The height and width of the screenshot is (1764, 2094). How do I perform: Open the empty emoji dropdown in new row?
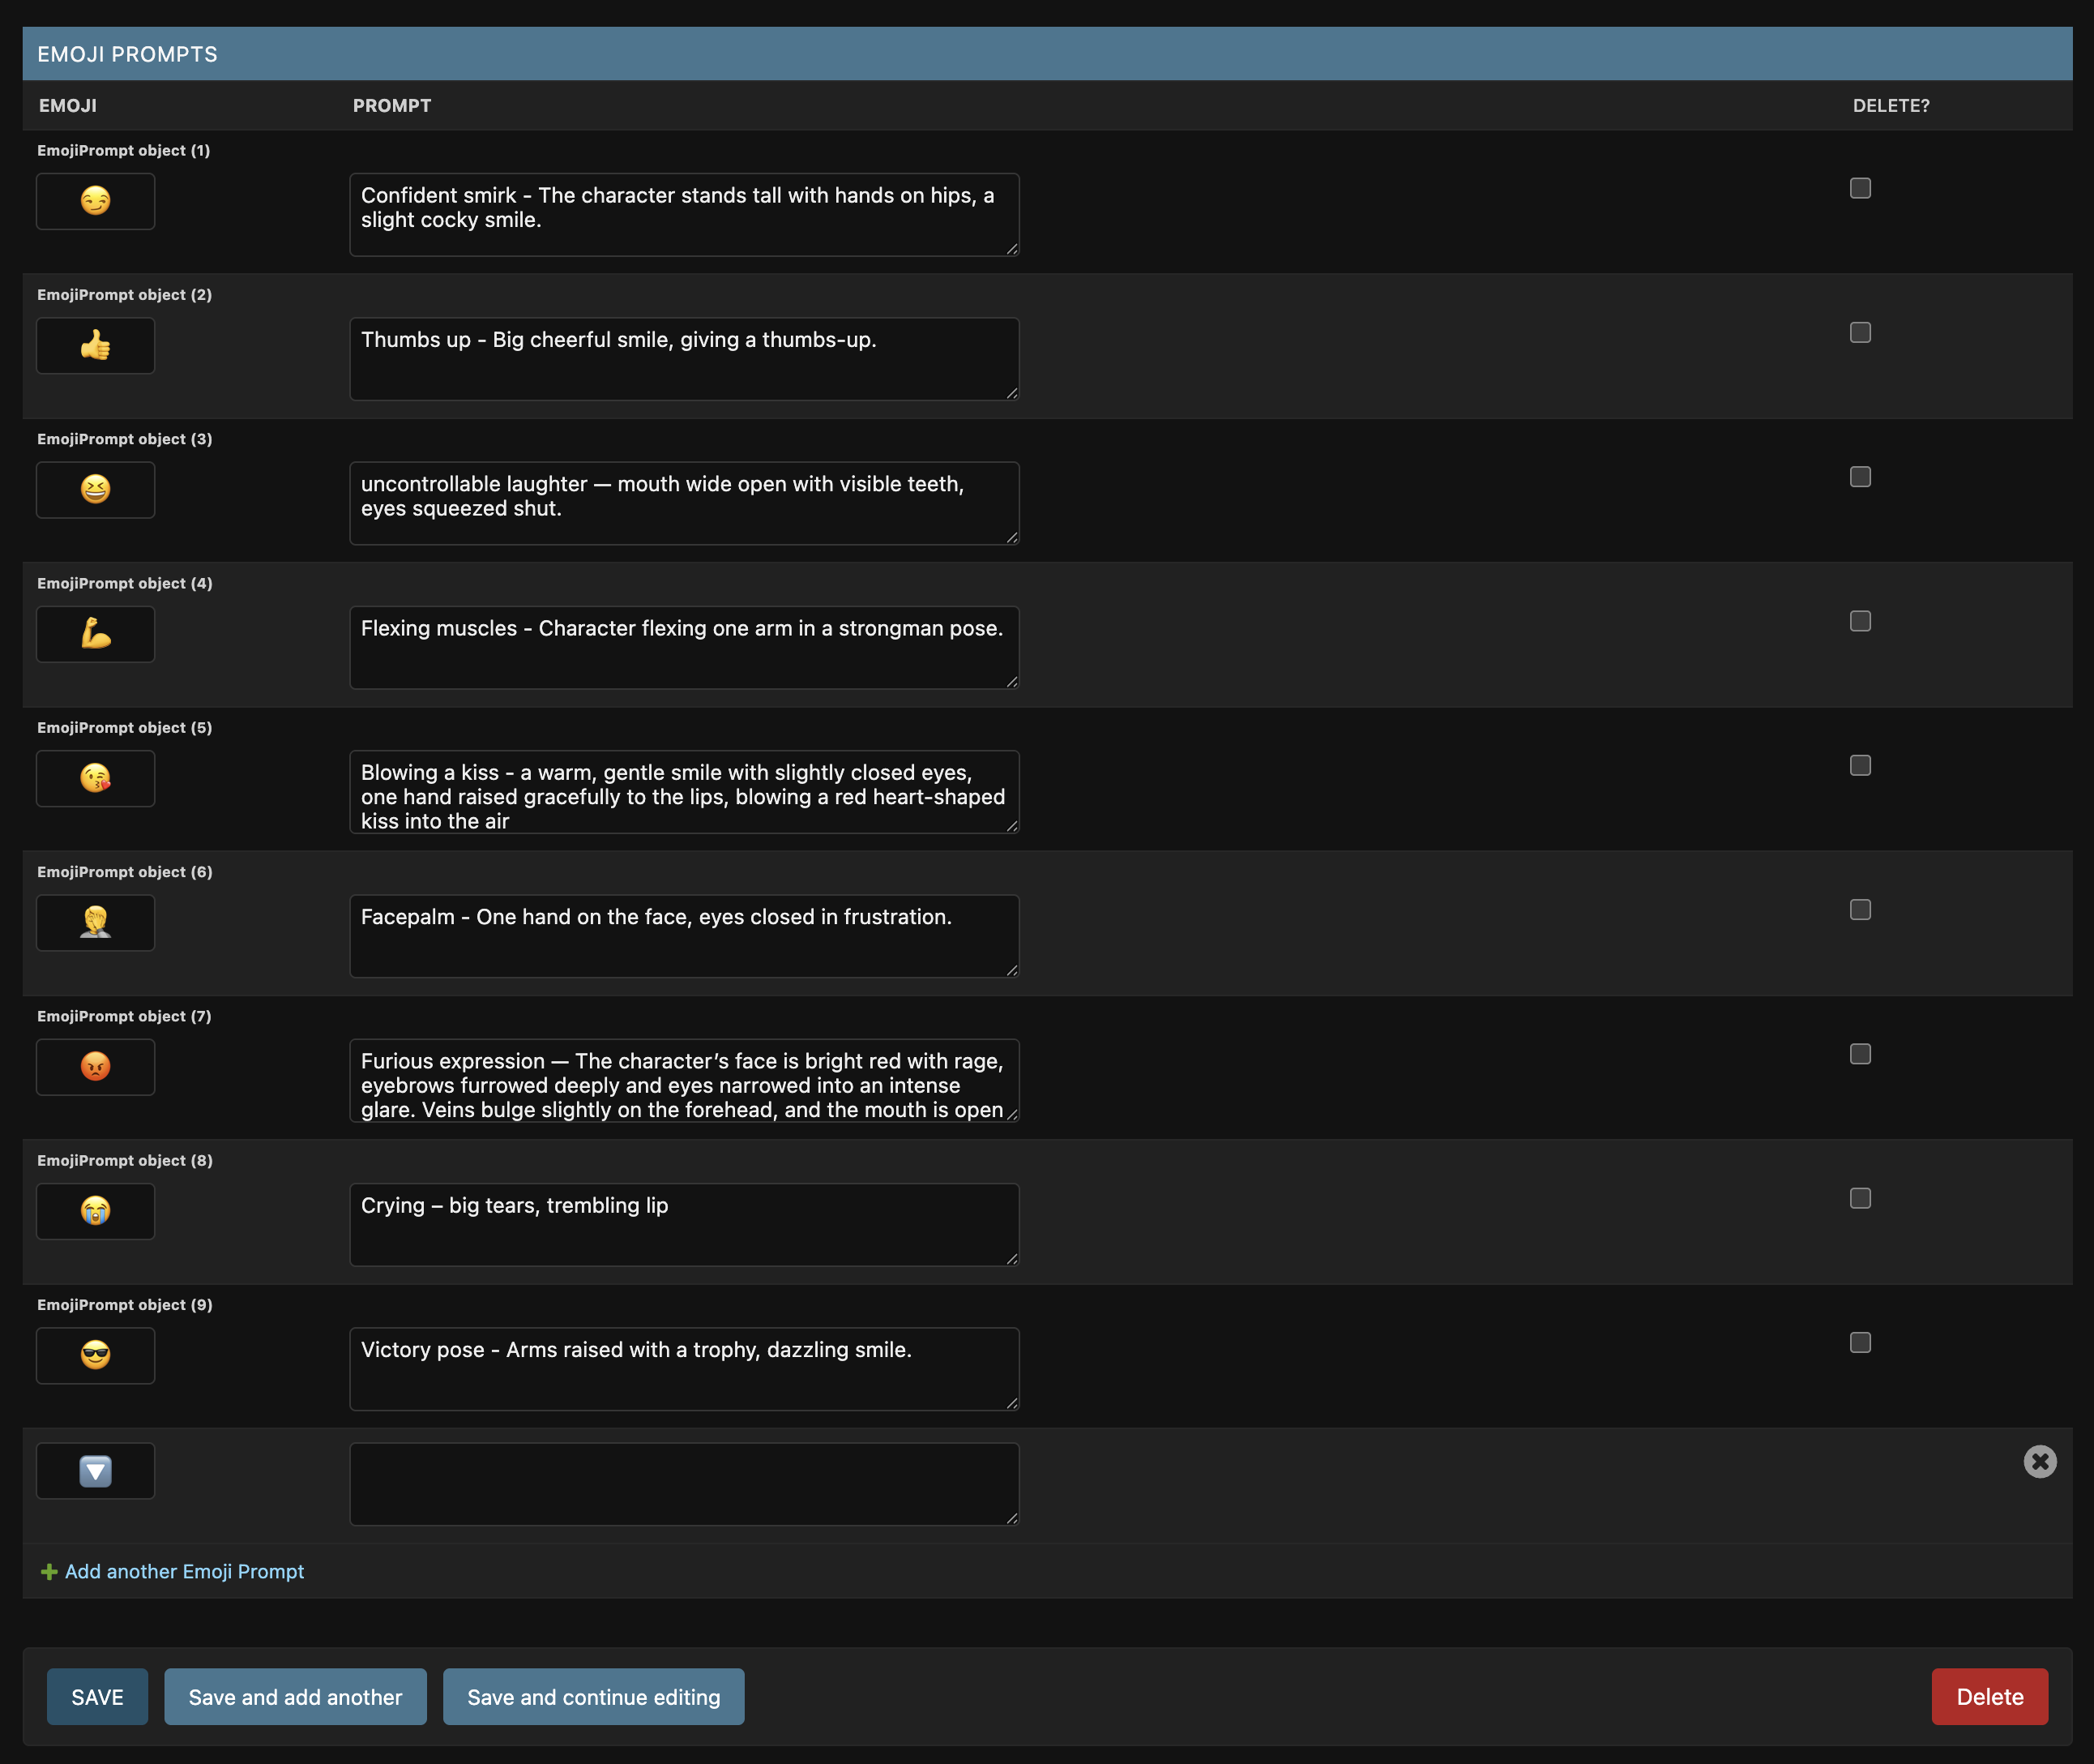[x=95, y=1470]
